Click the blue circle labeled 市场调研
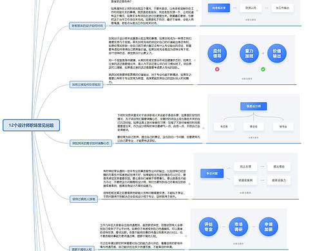This screenshot has height=251, width=335. coord(238,227)
